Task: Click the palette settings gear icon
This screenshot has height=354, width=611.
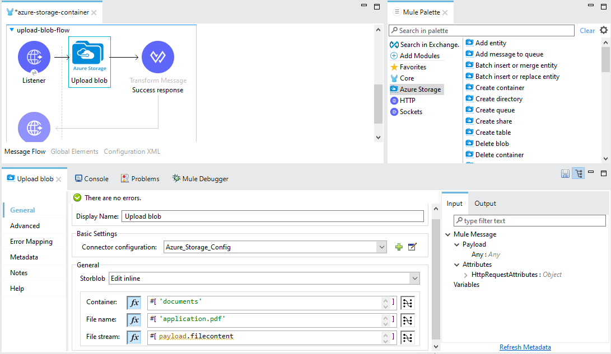Action: click(603, 30)
